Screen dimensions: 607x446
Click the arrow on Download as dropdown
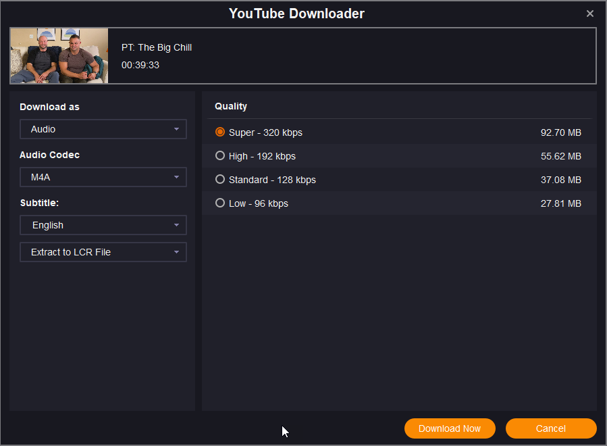pos(176,129)
